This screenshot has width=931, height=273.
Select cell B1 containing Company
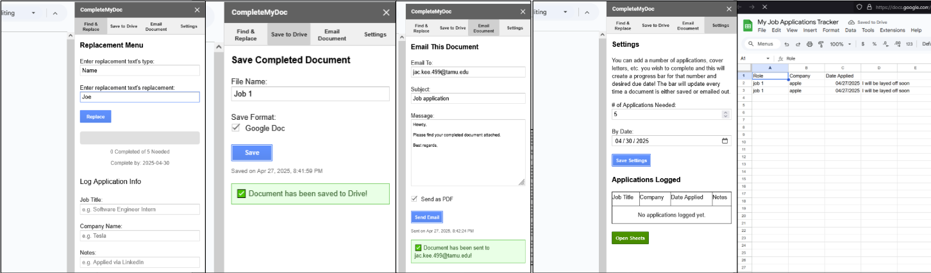pyautogui.click(x=806, y=76)
